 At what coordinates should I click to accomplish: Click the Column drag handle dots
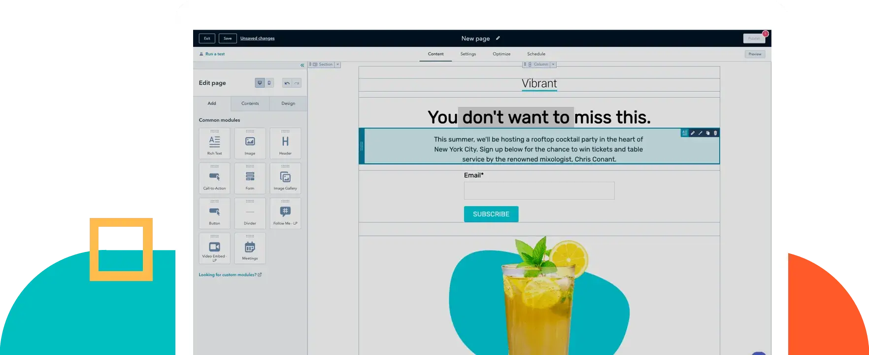[525, 65]
